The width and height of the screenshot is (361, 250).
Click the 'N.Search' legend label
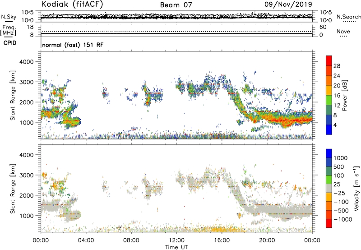[x=348, y=17]
